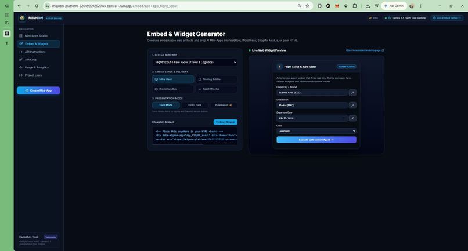Screen dimensions: 468x251
Task: Open the Live Embed Demo button
Action: click(x=447, y=18)
